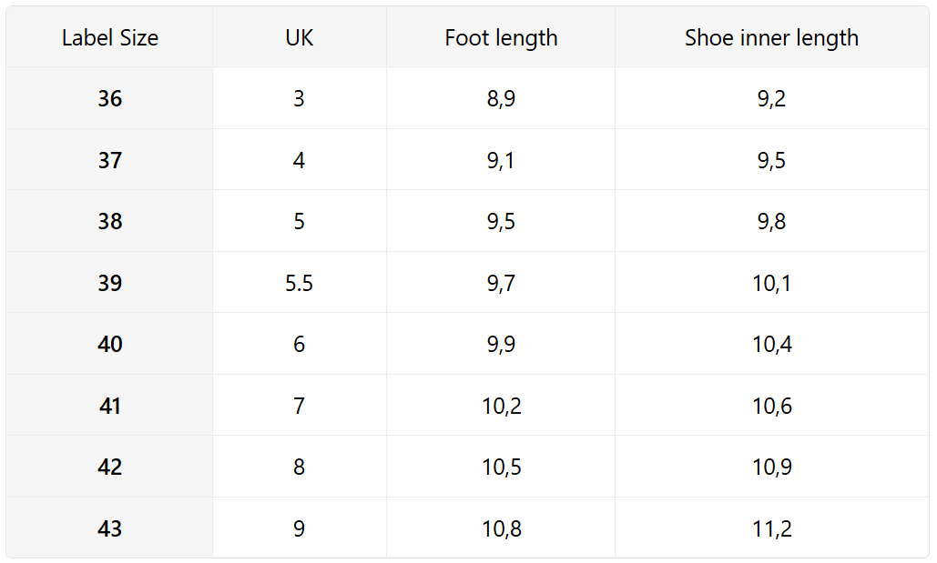Click the label size 41 cell
This screenshot has height=563, width=937.
[x=109, y=406]
